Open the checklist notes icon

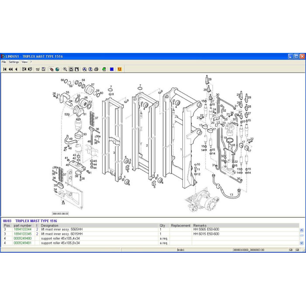click(44, 69)
